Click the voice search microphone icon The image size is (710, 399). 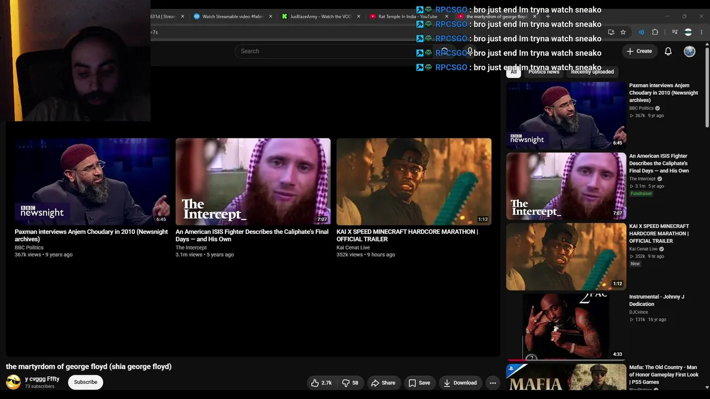(470, 51)
